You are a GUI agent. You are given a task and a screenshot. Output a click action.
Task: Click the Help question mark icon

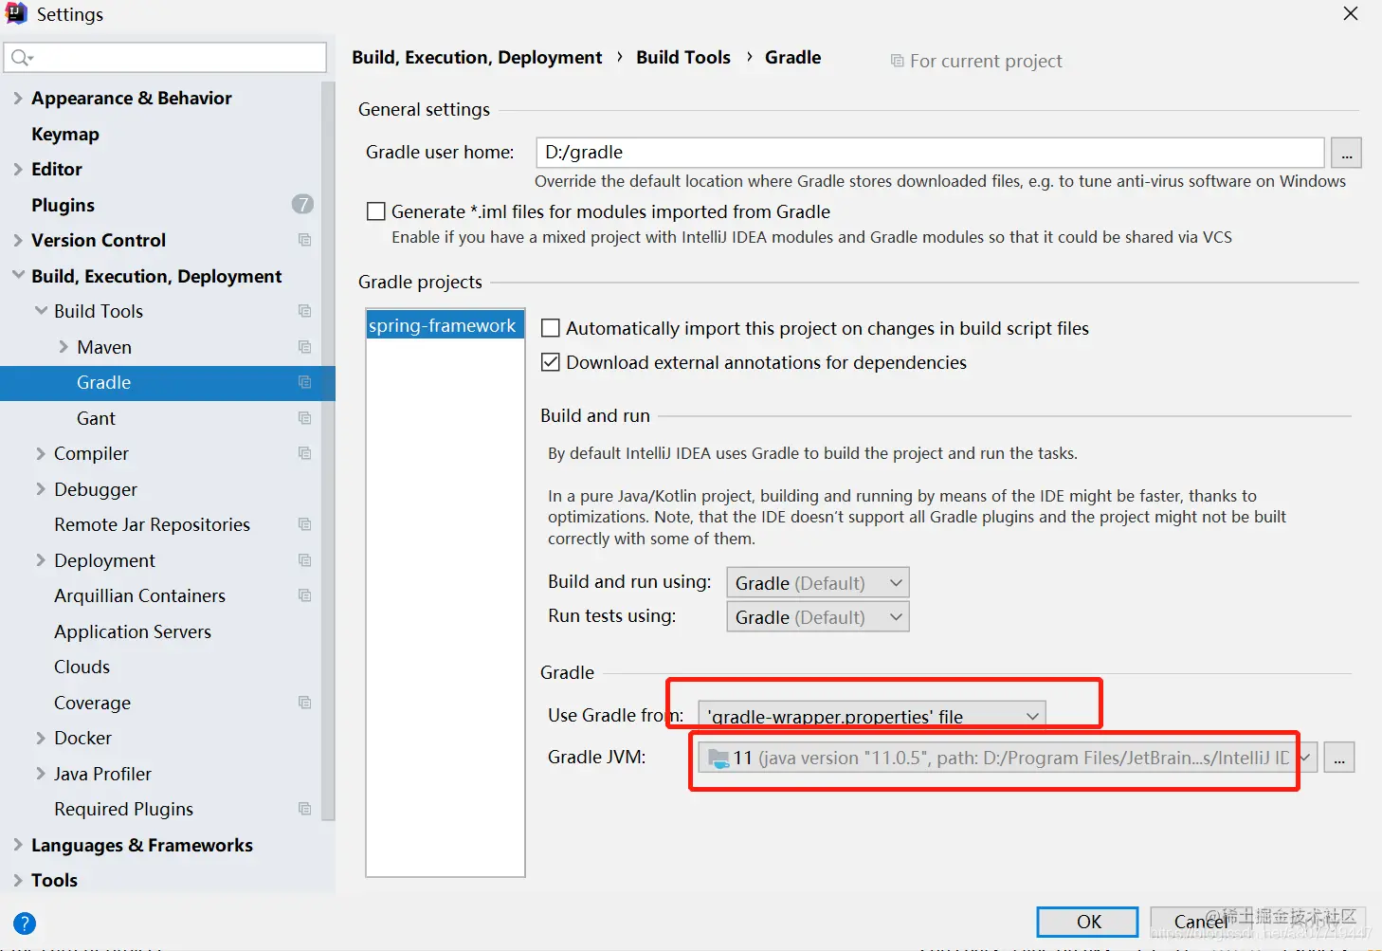[25, 924]
